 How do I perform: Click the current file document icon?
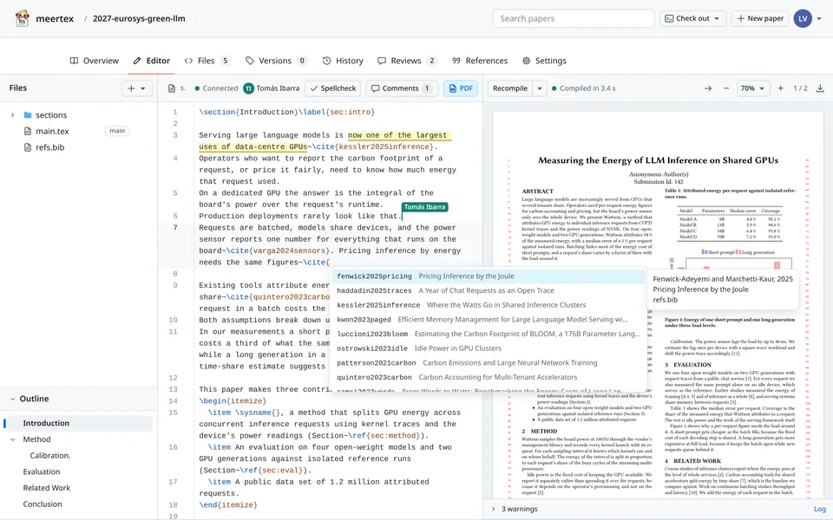172,88
